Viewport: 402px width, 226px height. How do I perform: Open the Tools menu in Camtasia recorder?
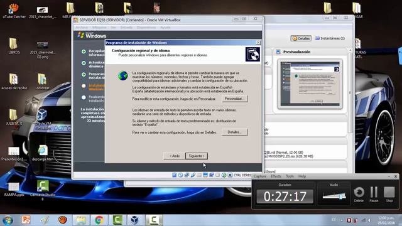(290, 176)
